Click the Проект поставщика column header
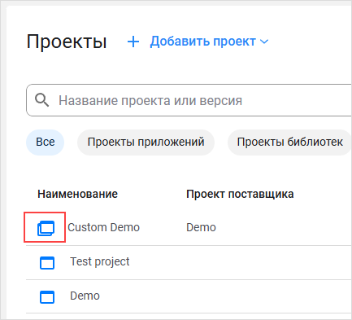352x320 pixels. point(240,194)
